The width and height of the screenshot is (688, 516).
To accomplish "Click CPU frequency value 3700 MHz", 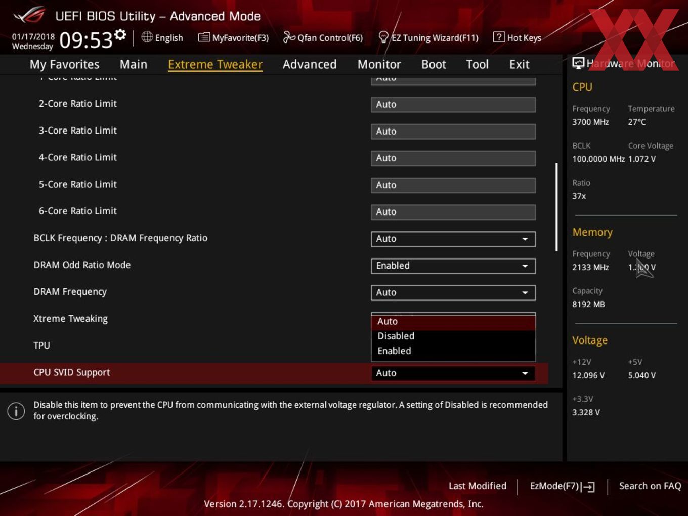I will pos(590,122).
